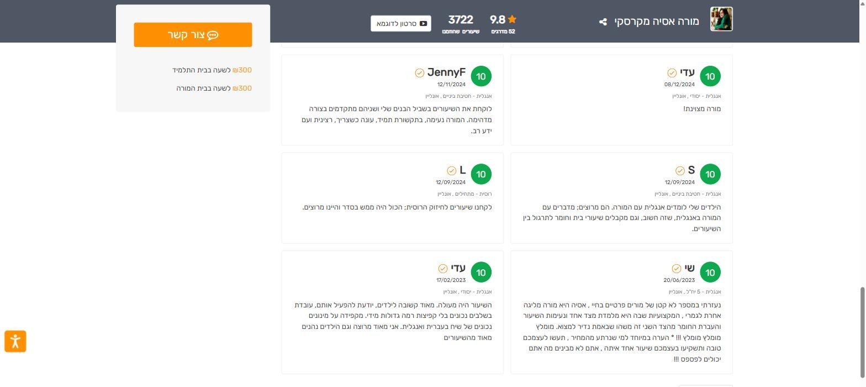Click the orange star rating icon
Screen dimensions: 866x387
tap(512, 19)
